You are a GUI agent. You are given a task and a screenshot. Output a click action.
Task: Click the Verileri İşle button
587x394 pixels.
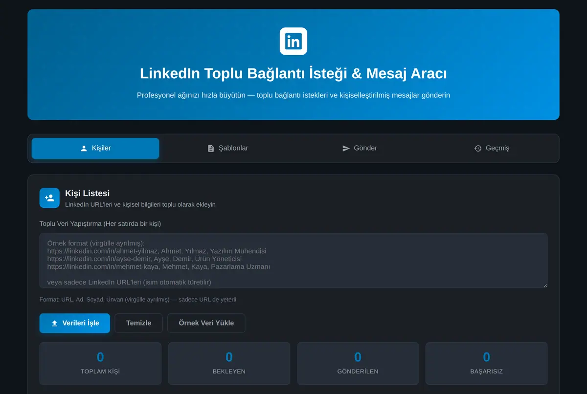(75, 323)
